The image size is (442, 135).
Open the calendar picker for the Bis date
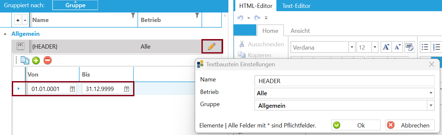coord(127,89)
